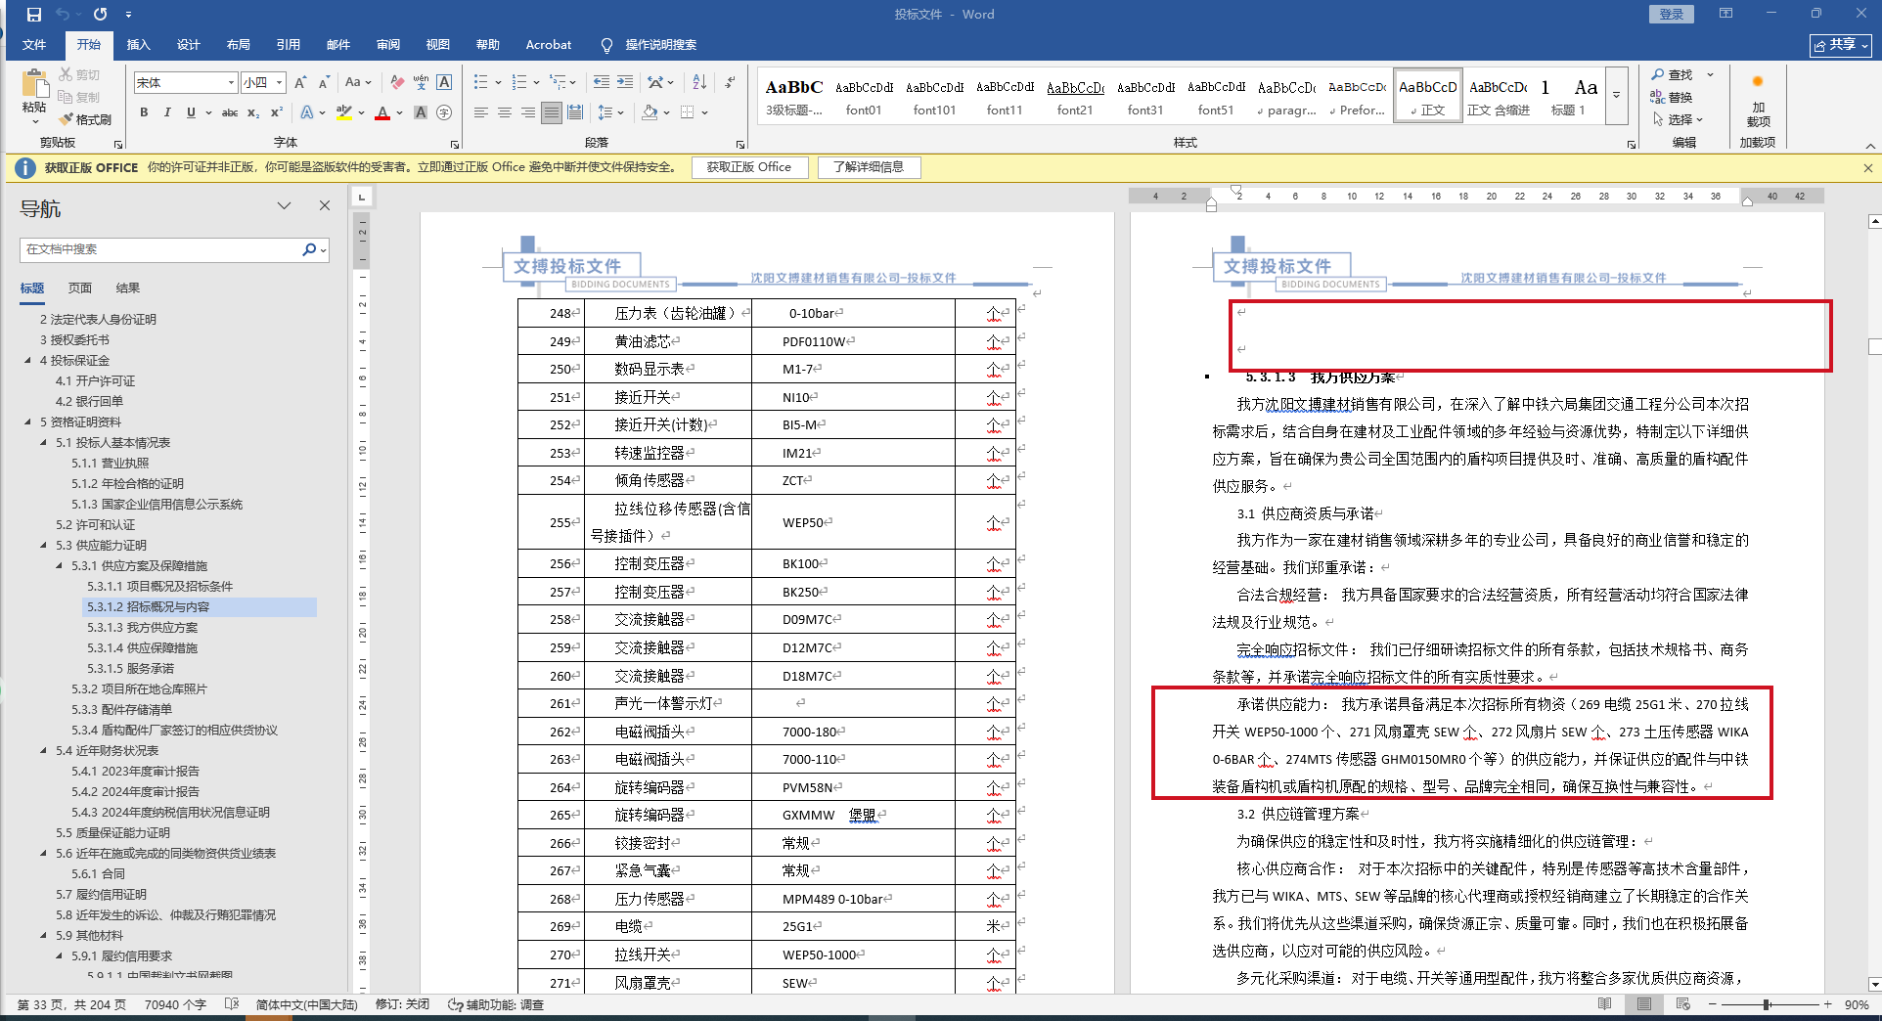Paste clipboard contents using 粘贴
Image resolution: width=1882 pixels, height=1021 pixels.
[34, 96]
